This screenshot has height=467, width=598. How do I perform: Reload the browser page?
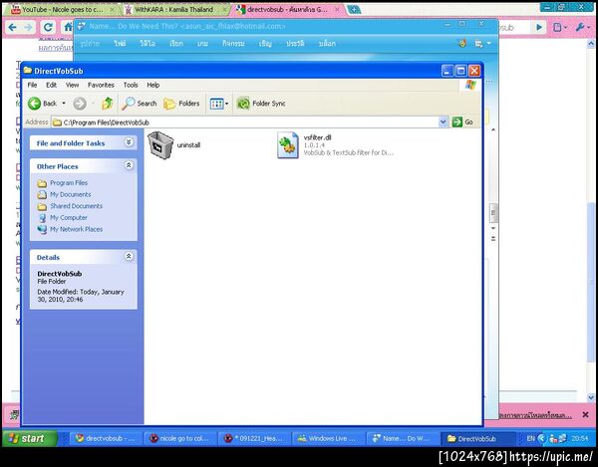(x=48, y=27)
